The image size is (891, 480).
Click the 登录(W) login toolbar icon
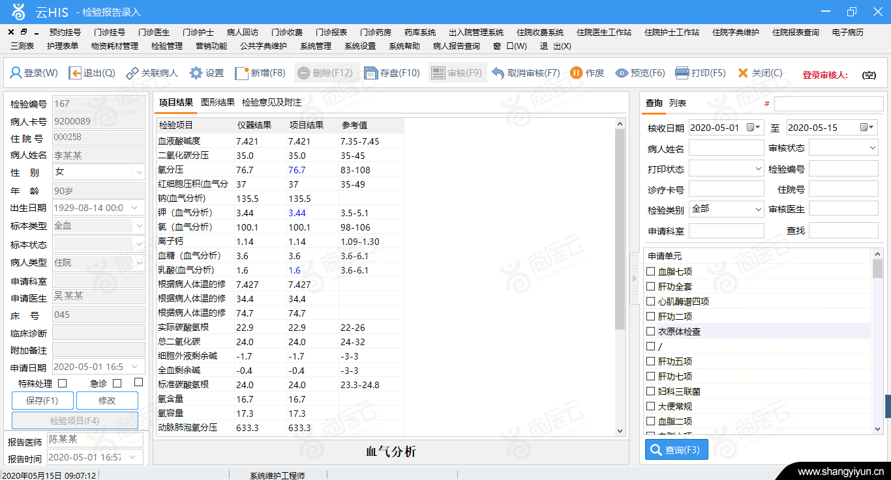click(x=16, y=73)
